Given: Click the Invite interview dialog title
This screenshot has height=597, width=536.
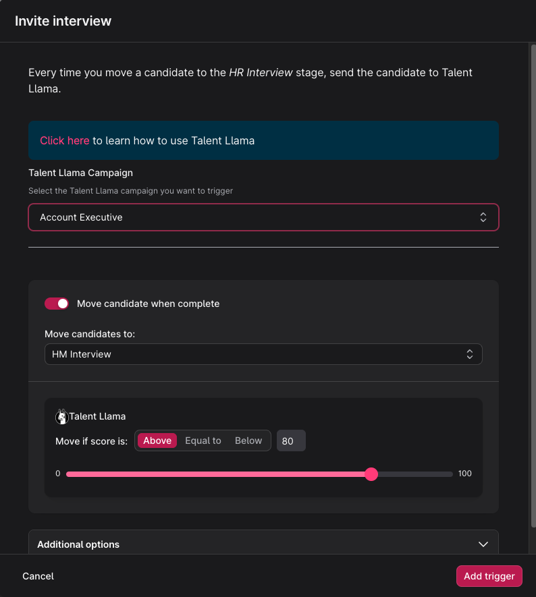Looking at the screenshot, I should (x=63, y=21).
